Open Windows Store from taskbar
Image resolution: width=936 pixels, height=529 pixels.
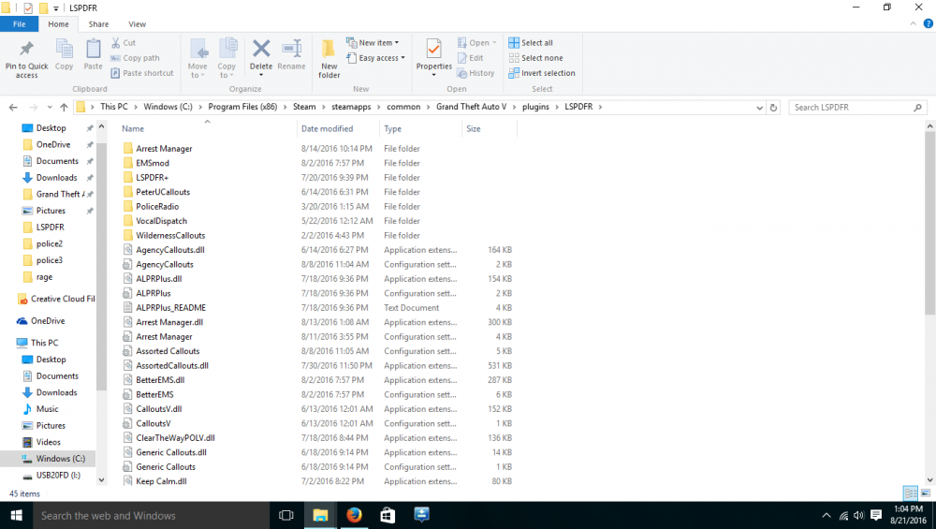click(x=388, y=515)
